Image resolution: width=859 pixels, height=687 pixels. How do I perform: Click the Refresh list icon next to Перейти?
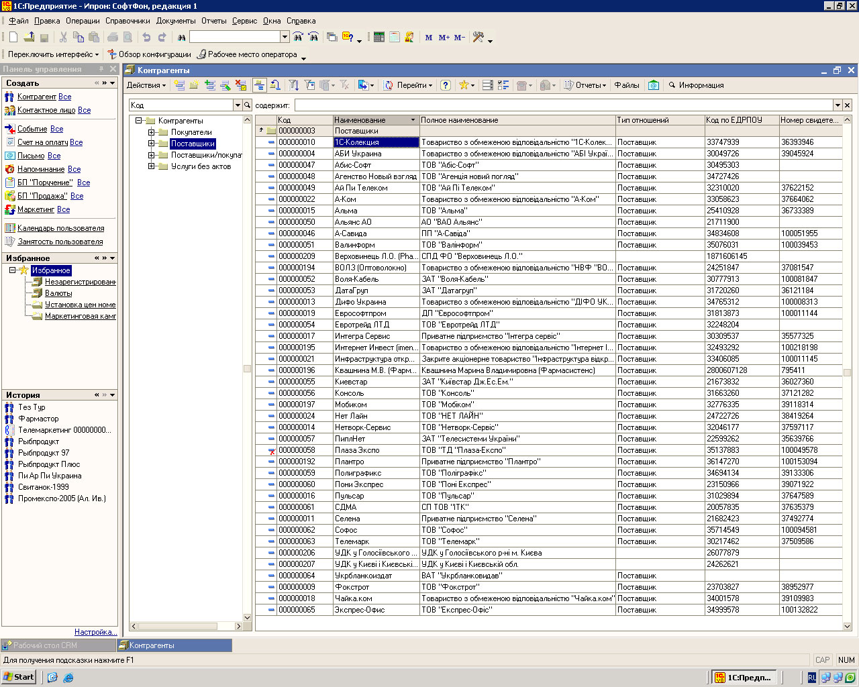click(388, 85)
